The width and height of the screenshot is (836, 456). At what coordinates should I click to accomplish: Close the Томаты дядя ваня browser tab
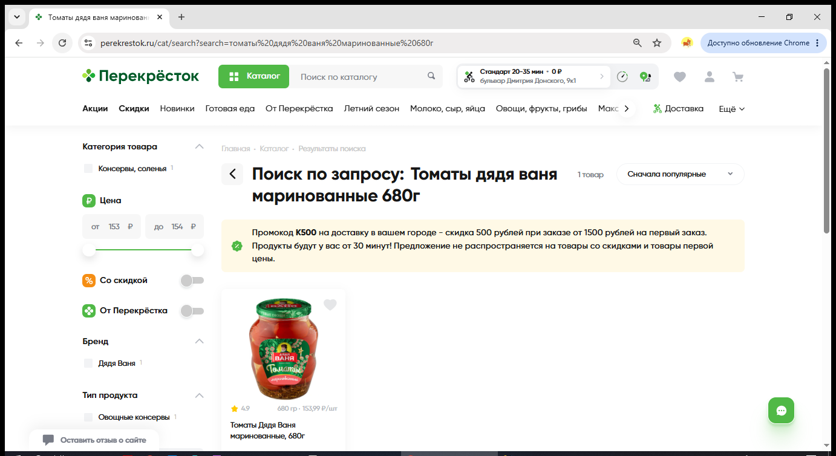click(160, 17)
